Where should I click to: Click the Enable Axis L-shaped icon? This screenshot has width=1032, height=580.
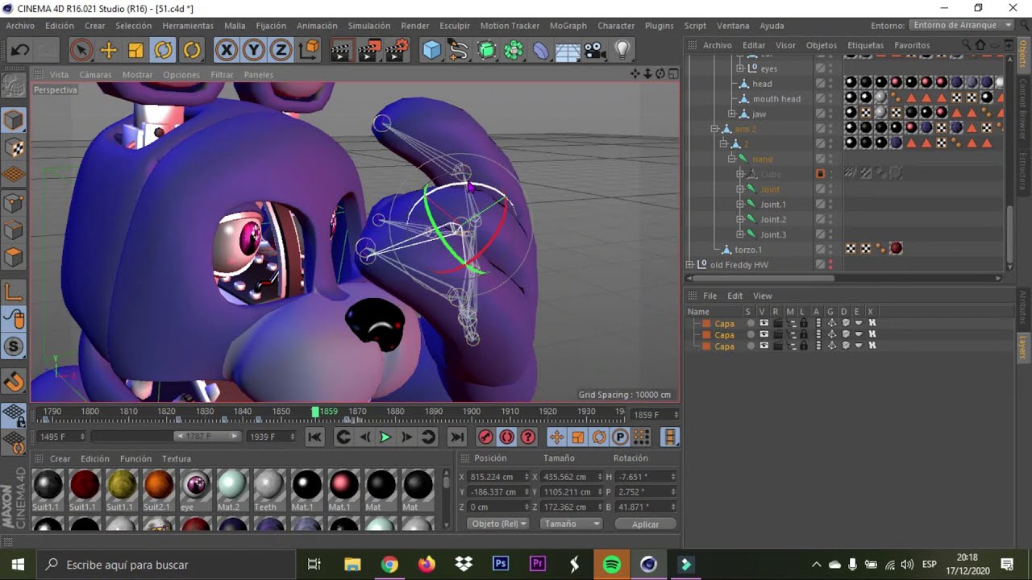(x=14, y=292)
